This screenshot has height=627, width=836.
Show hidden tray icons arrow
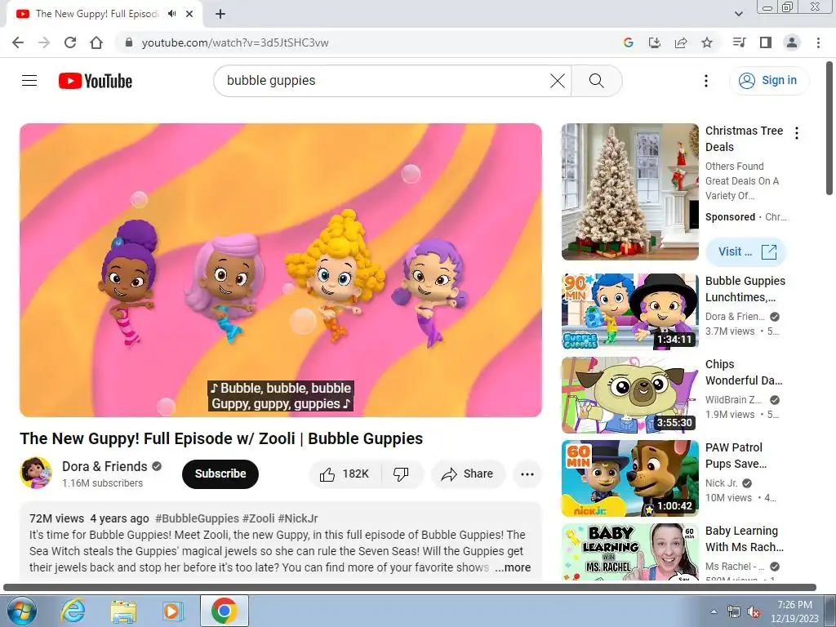[x=714, y=611]
